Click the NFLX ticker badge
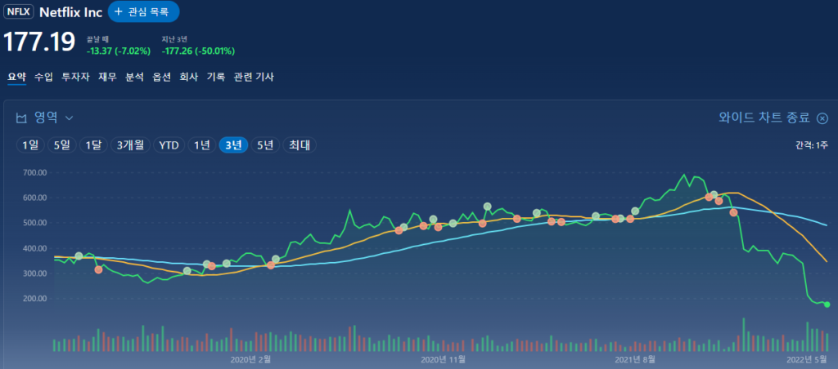838x369 pixels. [x=20, y=12]
